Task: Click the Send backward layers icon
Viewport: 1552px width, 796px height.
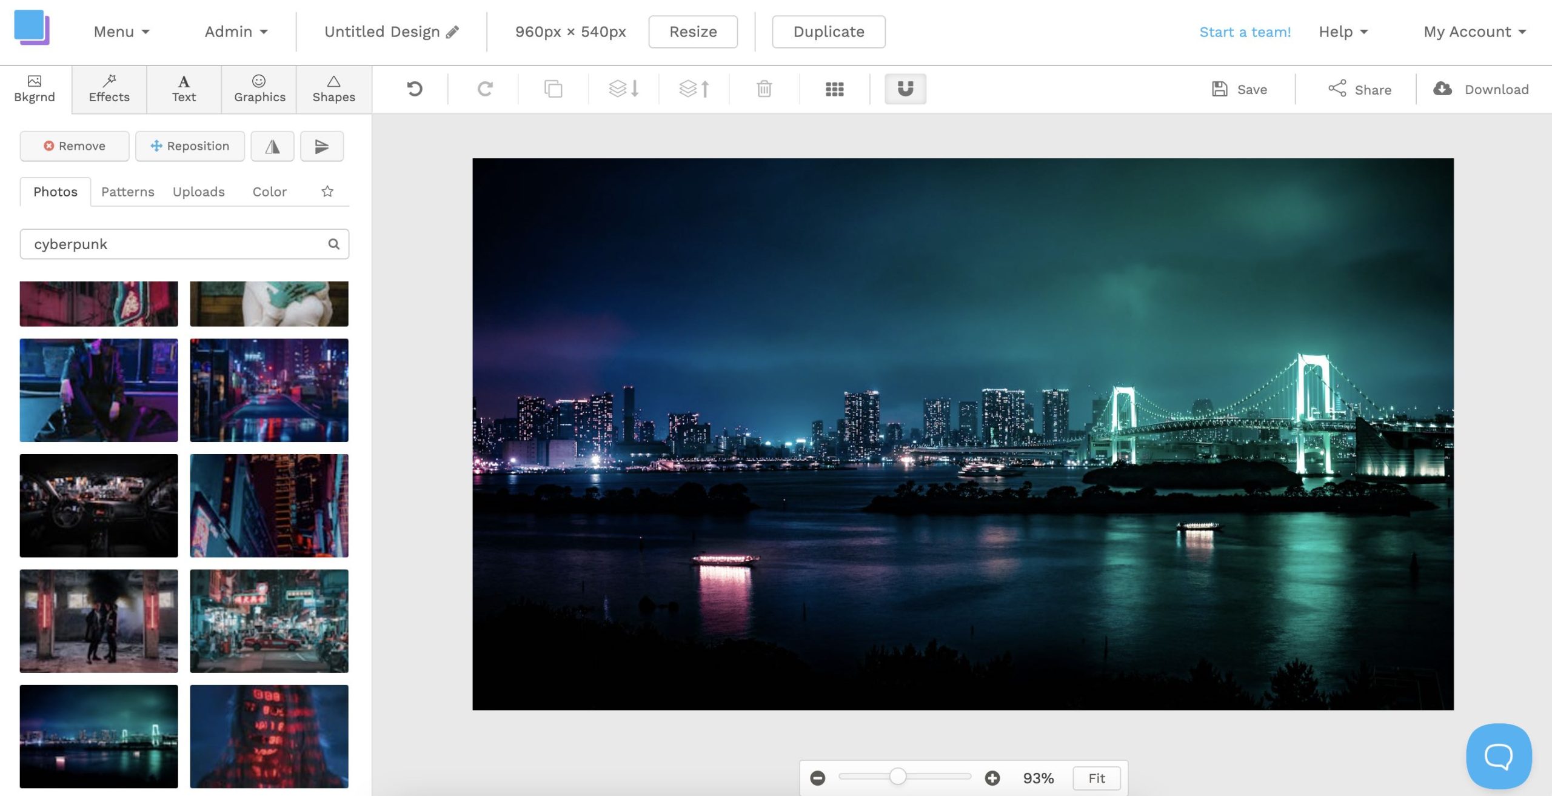Action: click(x=623, y=89)
